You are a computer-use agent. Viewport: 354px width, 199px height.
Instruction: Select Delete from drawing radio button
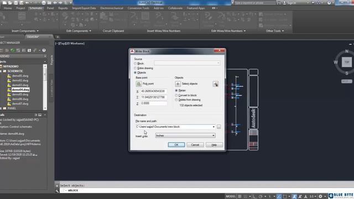(176, 99)
